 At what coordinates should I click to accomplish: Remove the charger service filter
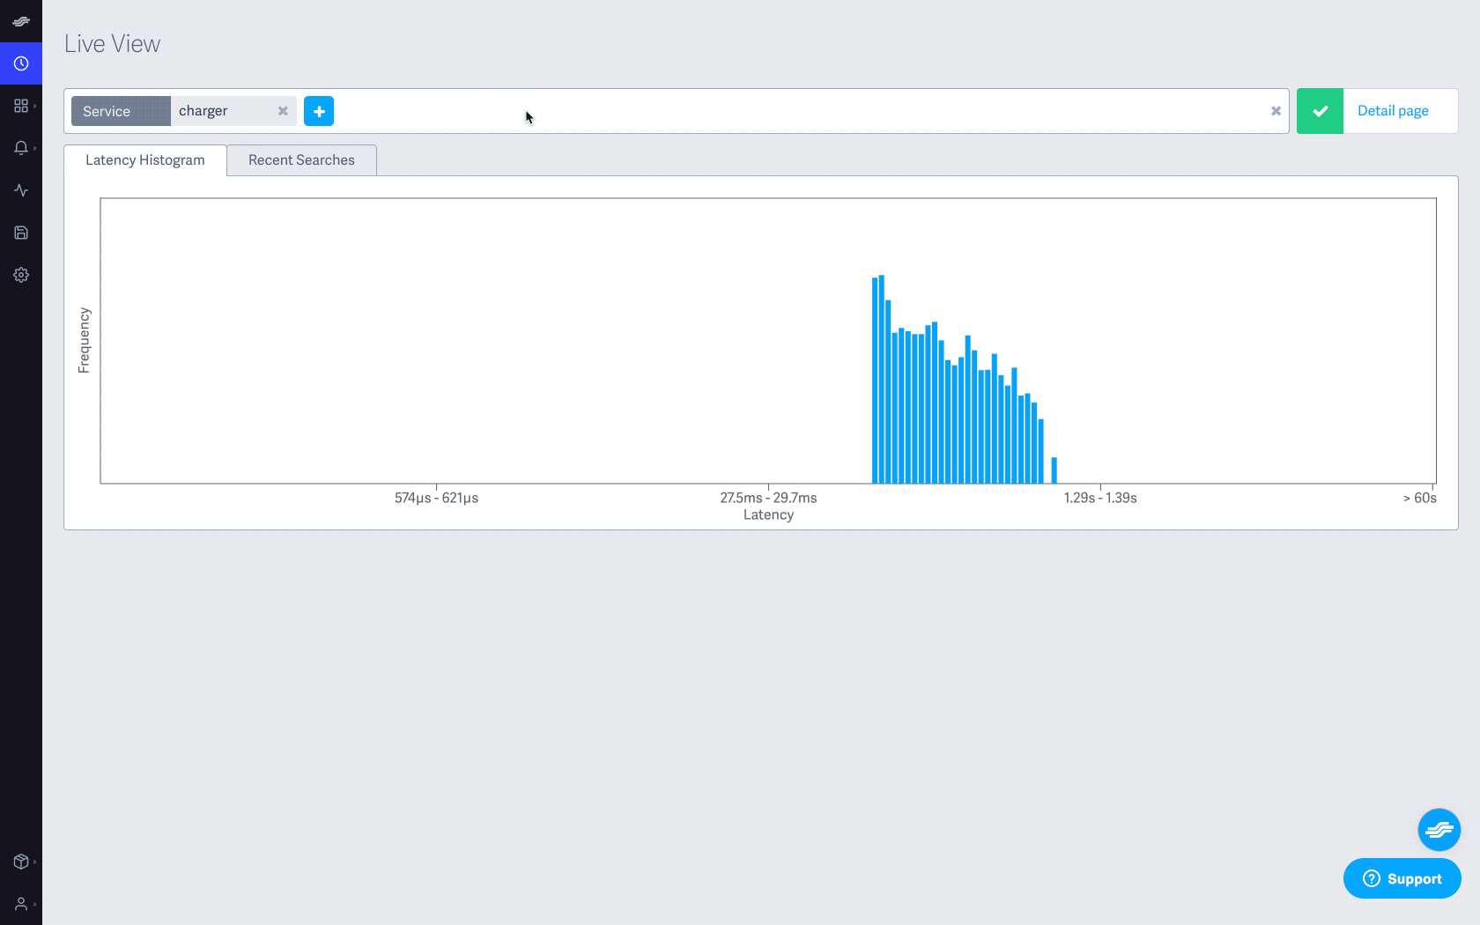283,111
